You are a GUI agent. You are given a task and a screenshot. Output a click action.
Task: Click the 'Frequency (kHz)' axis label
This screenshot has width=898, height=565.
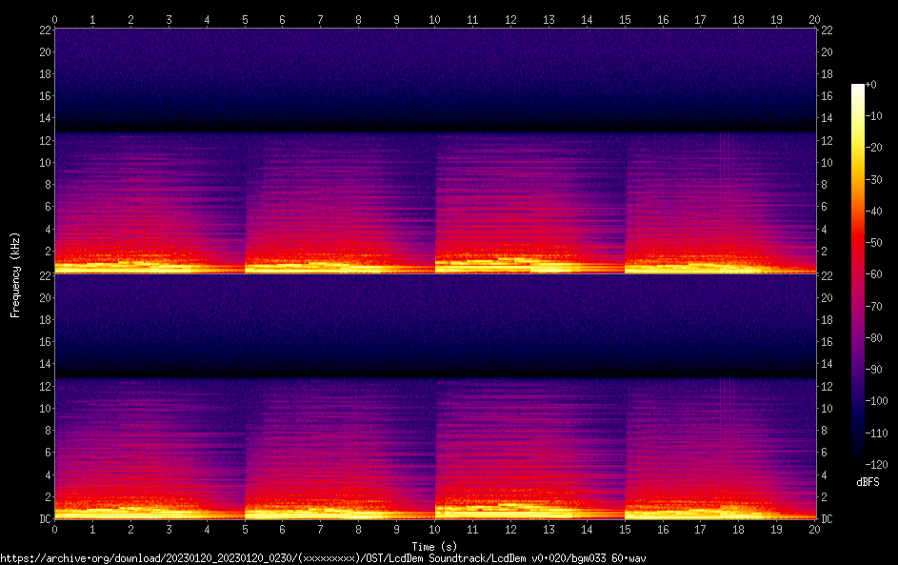pyautogui.click(x=15, y=273)
